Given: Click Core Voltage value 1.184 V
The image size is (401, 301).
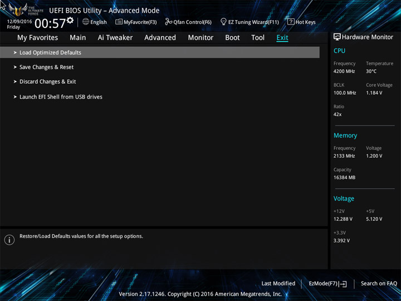Looking at the screenshot, I should point(374,93).
